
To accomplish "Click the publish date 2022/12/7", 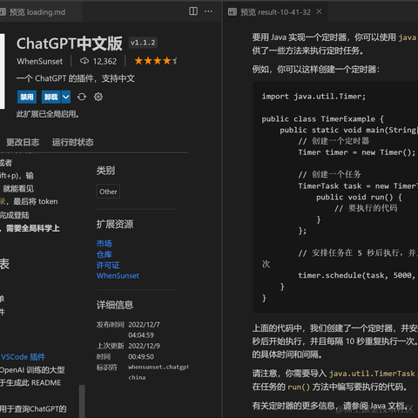I will 144,325.
